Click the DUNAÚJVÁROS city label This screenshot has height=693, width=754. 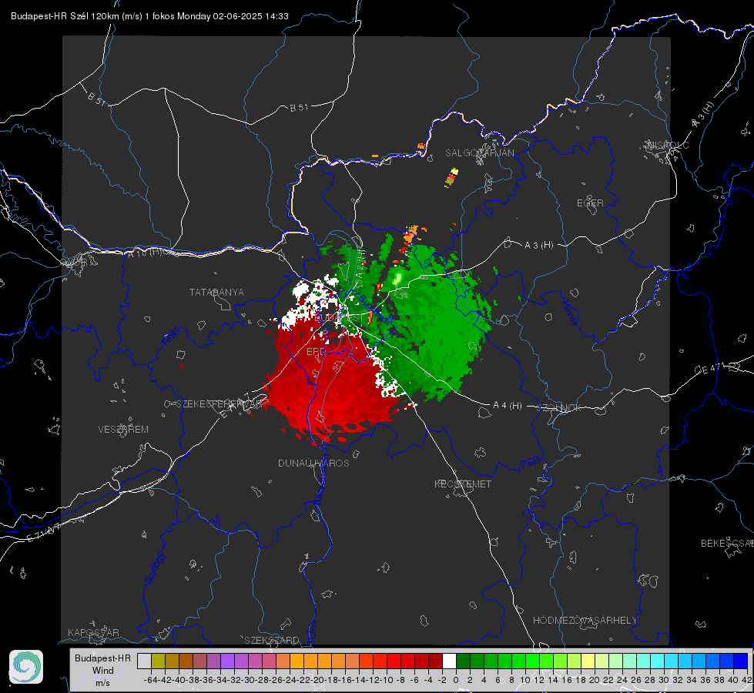[313, 463]
